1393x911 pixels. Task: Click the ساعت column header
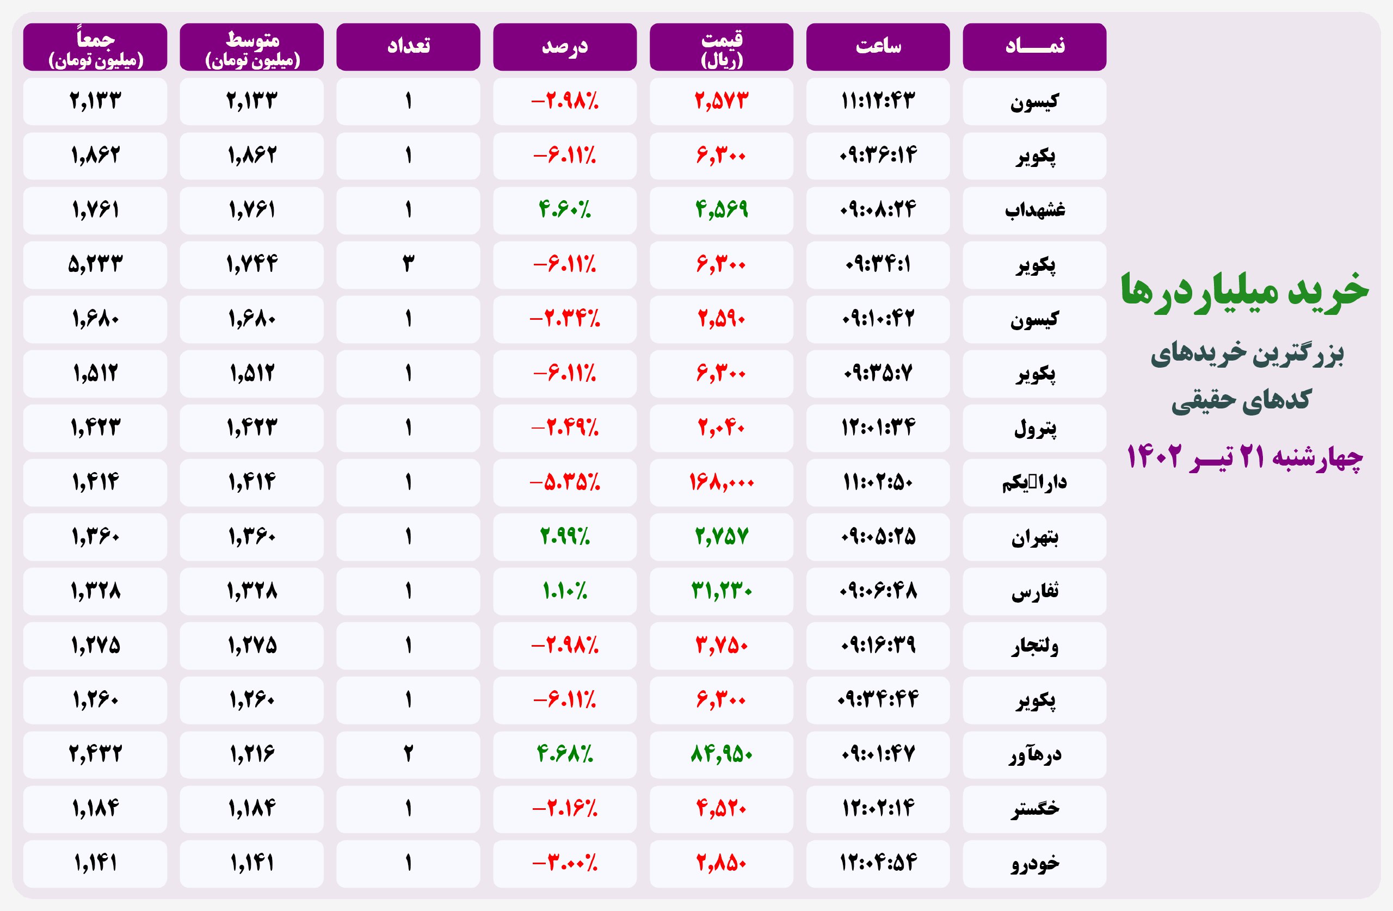(x=877, y=47)
